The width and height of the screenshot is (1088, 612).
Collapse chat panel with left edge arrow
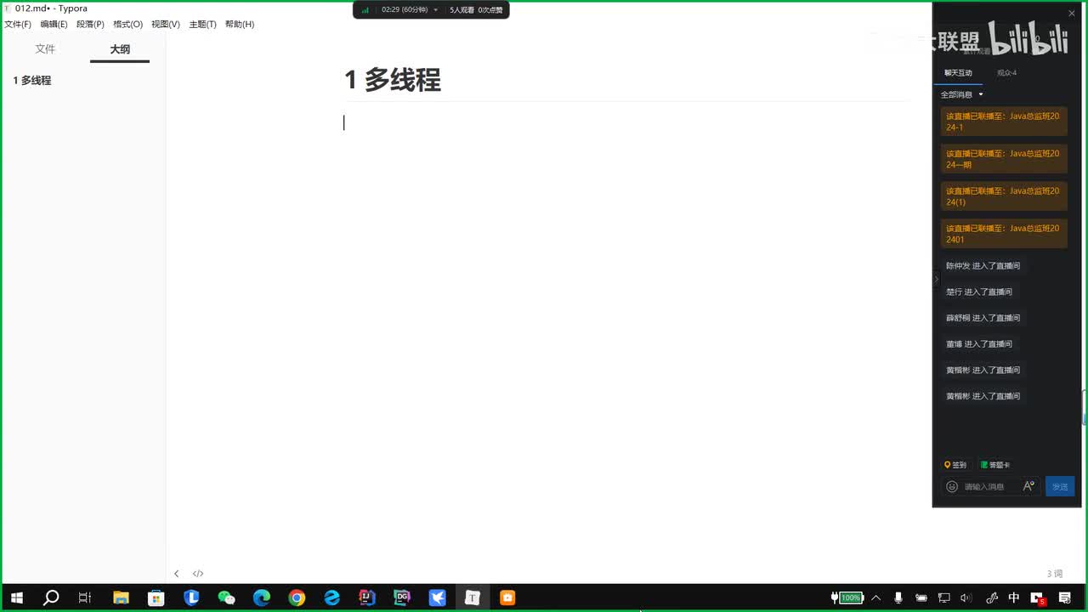point(937,279)
